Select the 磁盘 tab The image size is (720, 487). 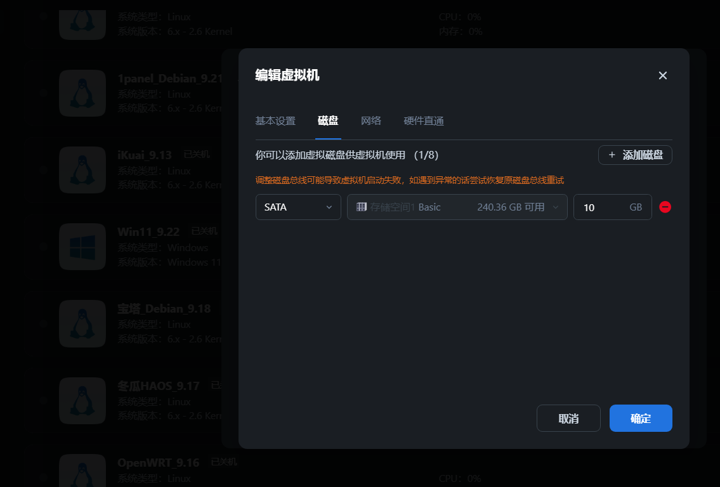point(328,120)
